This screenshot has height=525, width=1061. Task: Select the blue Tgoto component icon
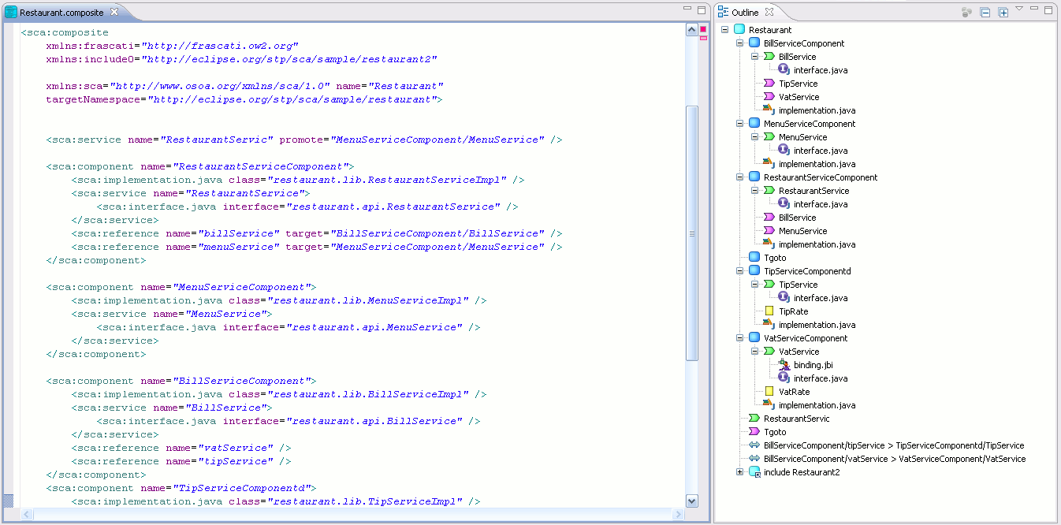(x=754, y=258)
